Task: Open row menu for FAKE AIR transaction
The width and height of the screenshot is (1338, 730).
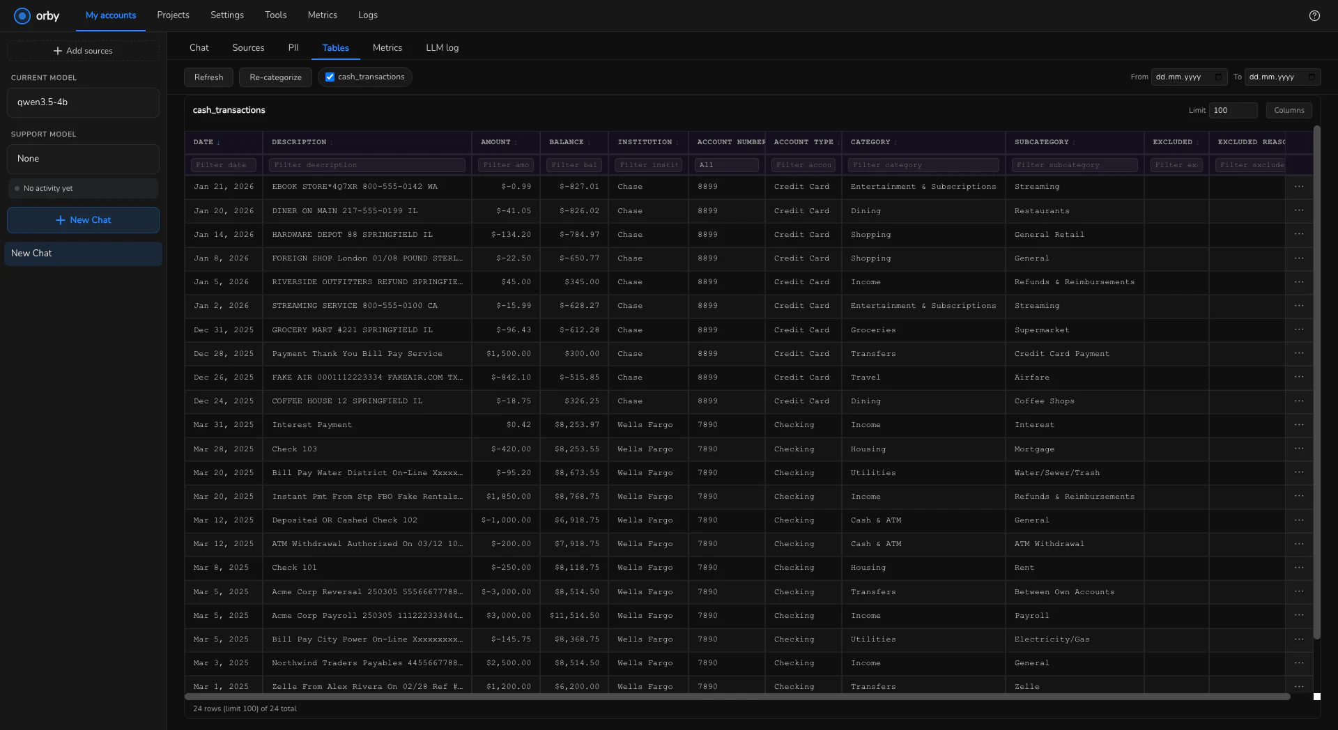Action: (1299, 377)
